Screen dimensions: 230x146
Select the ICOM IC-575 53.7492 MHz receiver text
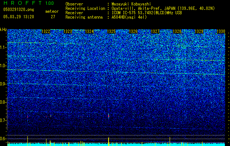(147, 13)
